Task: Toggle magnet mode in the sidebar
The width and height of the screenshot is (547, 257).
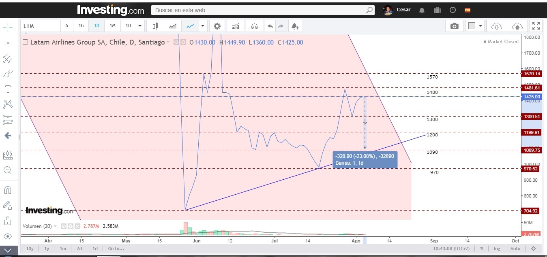Action: [x=8, y=190]
